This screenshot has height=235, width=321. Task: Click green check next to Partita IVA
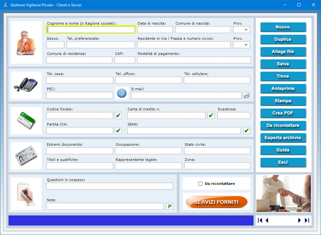pyautogui.click(x=118, y=131)
